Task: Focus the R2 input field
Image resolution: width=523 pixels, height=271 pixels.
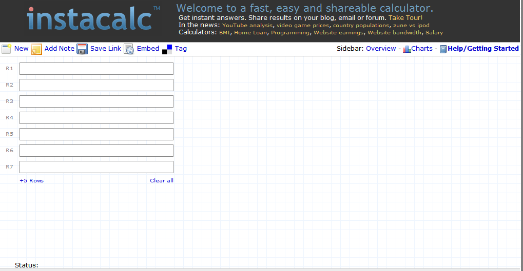Action: (x=96, y=85)
